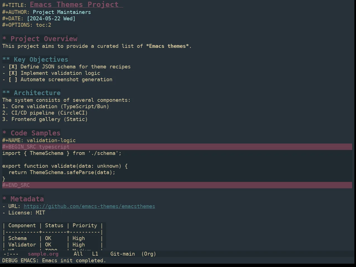Click 'CI/CD pipeline (CircleCI)' list item
The width and height of the screenshot is (356, 267).
tap(45, 113)
